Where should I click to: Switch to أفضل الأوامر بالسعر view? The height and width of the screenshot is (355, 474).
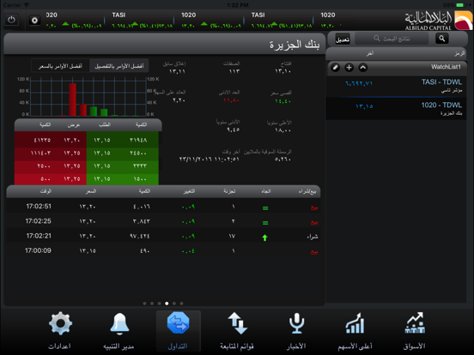tap(60, 66)
